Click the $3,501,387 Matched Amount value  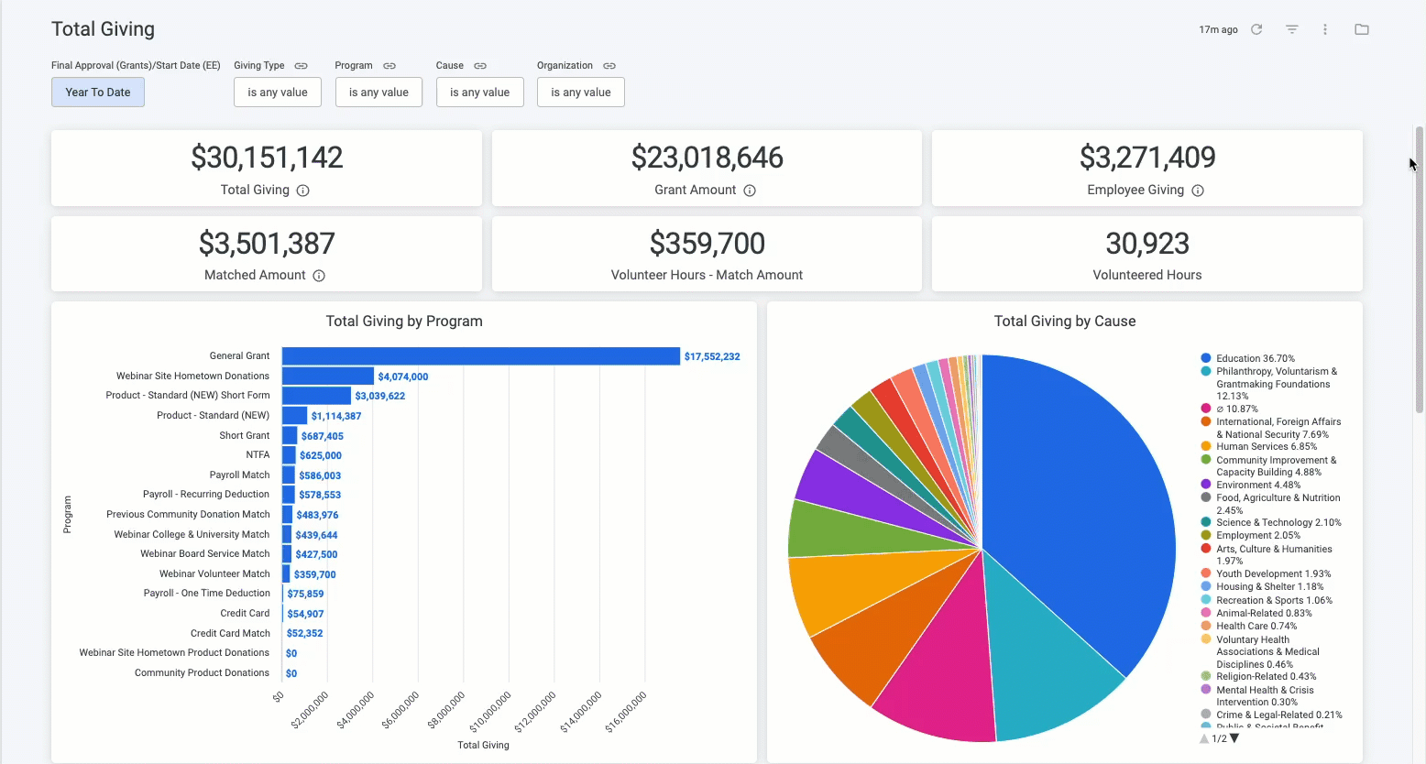click(267, 244)
